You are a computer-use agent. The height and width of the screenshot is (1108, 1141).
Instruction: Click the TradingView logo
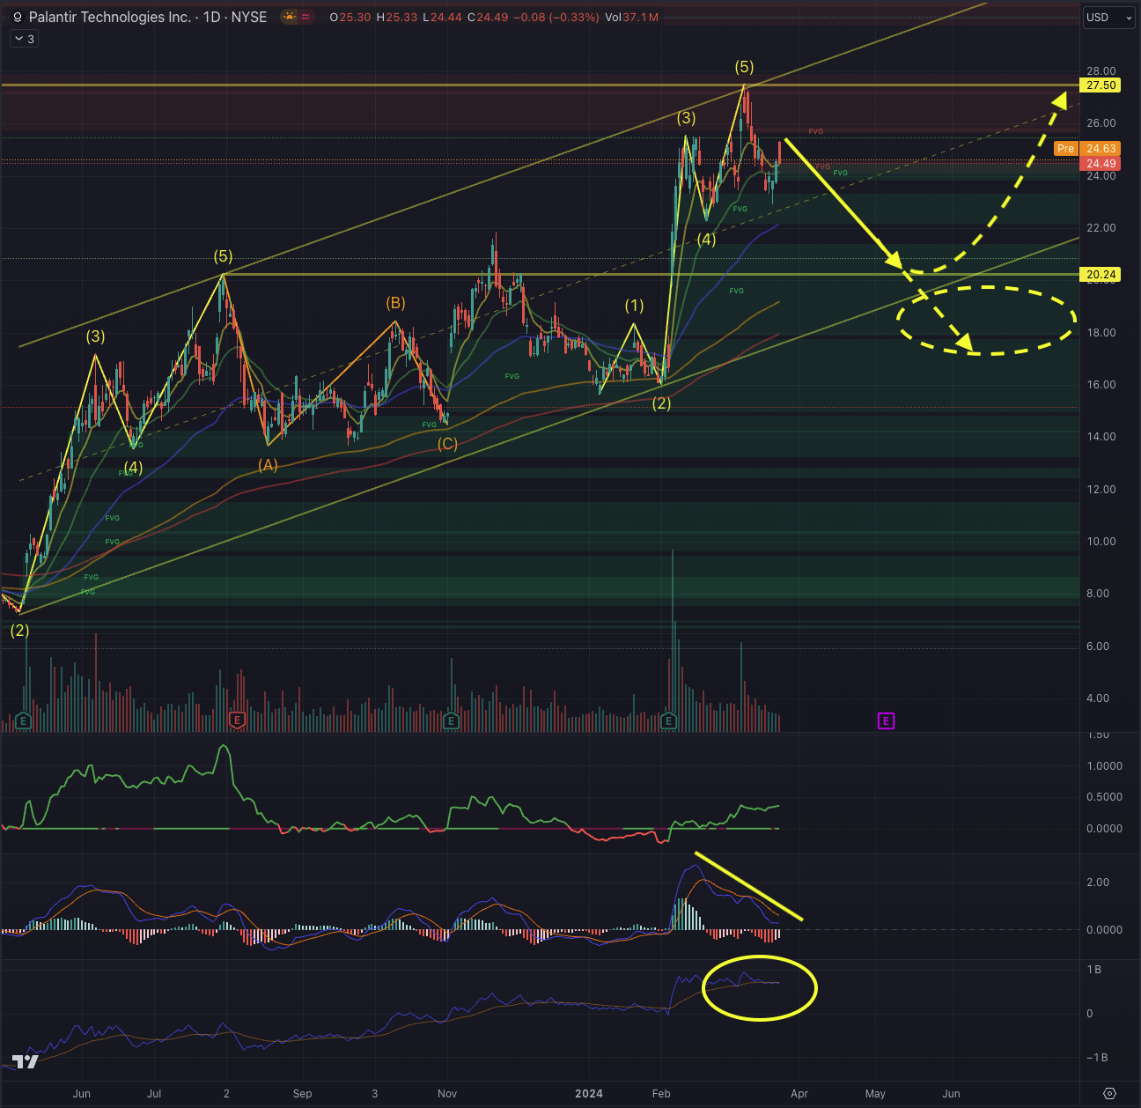click(x=26, y=1061)
